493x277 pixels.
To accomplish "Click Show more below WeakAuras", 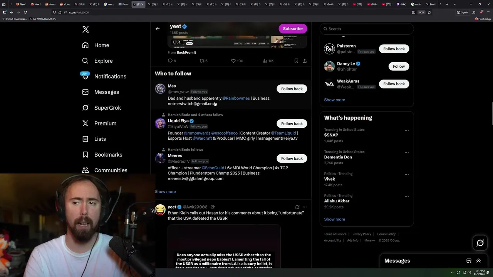I will 334,100.
